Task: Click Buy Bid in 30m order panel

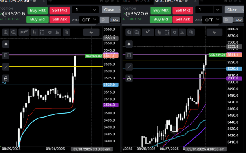Action: point(37,19)
